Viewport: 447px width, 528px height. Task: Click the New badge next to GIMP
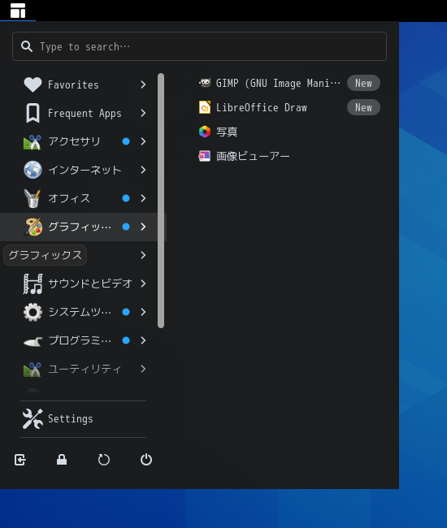(x=363, y=83)
